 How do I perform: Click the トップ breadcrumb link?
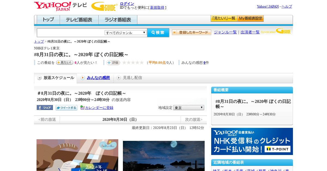tap(39, 42)
